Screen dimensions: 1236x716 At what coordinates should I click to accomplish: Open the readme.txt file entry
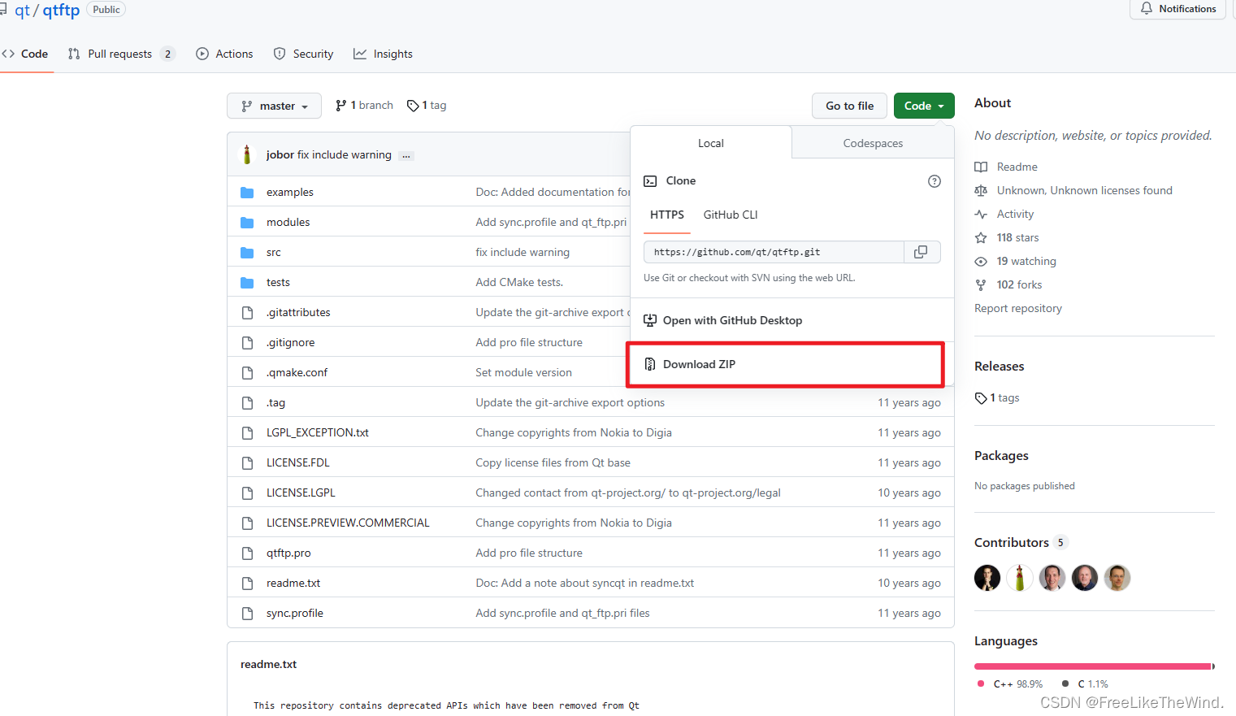tap(293, 584)
